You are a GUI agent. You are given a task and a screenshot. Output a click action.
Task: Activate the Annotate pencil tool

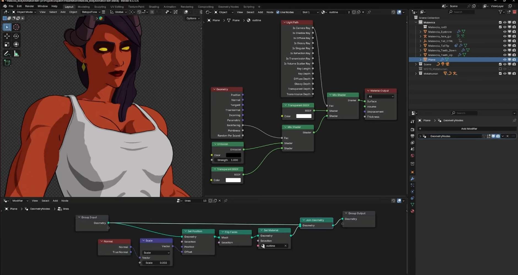[7, 54]
